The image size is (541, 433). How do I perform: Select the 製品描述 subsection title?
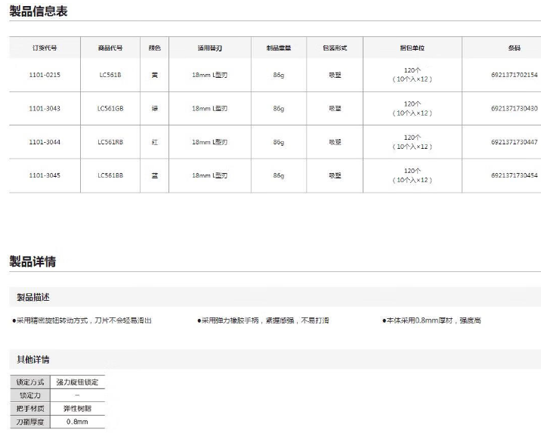point(33,297)
